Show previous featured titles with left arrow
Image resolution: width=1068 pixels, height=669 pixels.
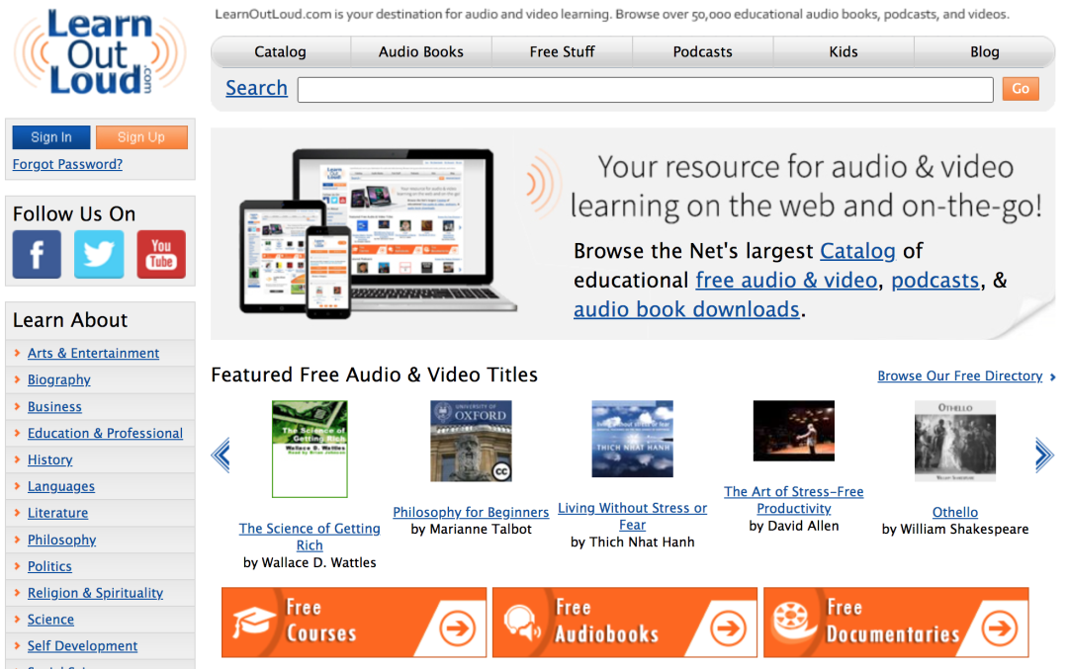[221, 455]
